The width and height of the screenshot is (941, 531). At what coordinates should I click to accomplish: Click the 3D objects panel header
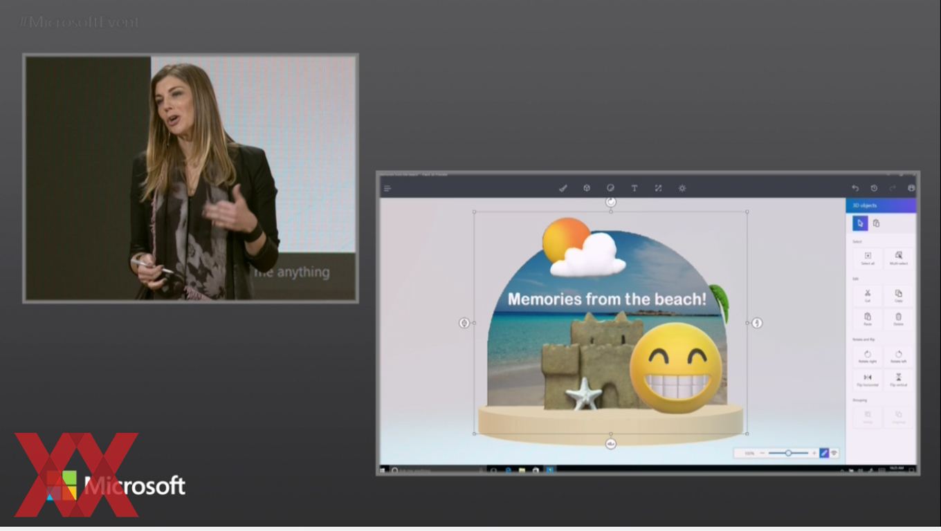coord(881,205)
